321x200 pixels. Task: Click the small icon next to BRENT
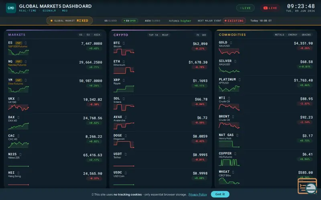click(x=233, y=116)
